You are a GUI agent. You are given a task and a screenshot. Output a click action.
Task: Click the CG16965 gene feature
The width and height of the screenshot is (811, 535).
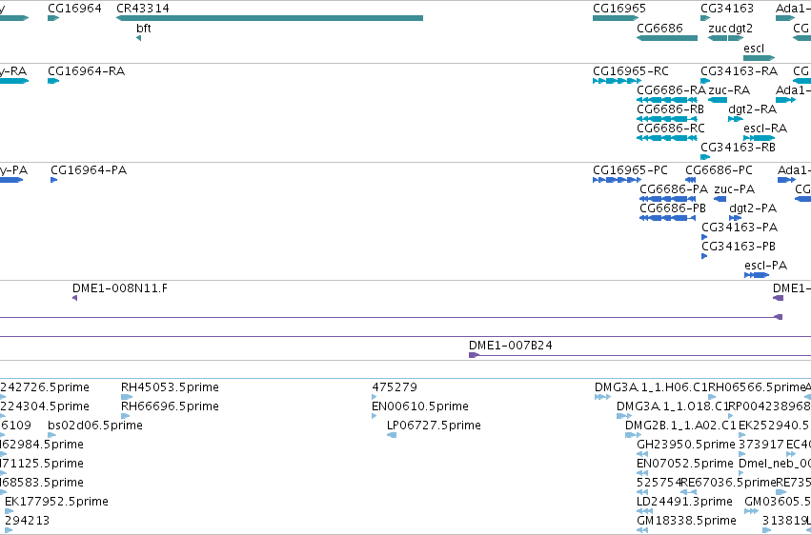tap(616, 18)
